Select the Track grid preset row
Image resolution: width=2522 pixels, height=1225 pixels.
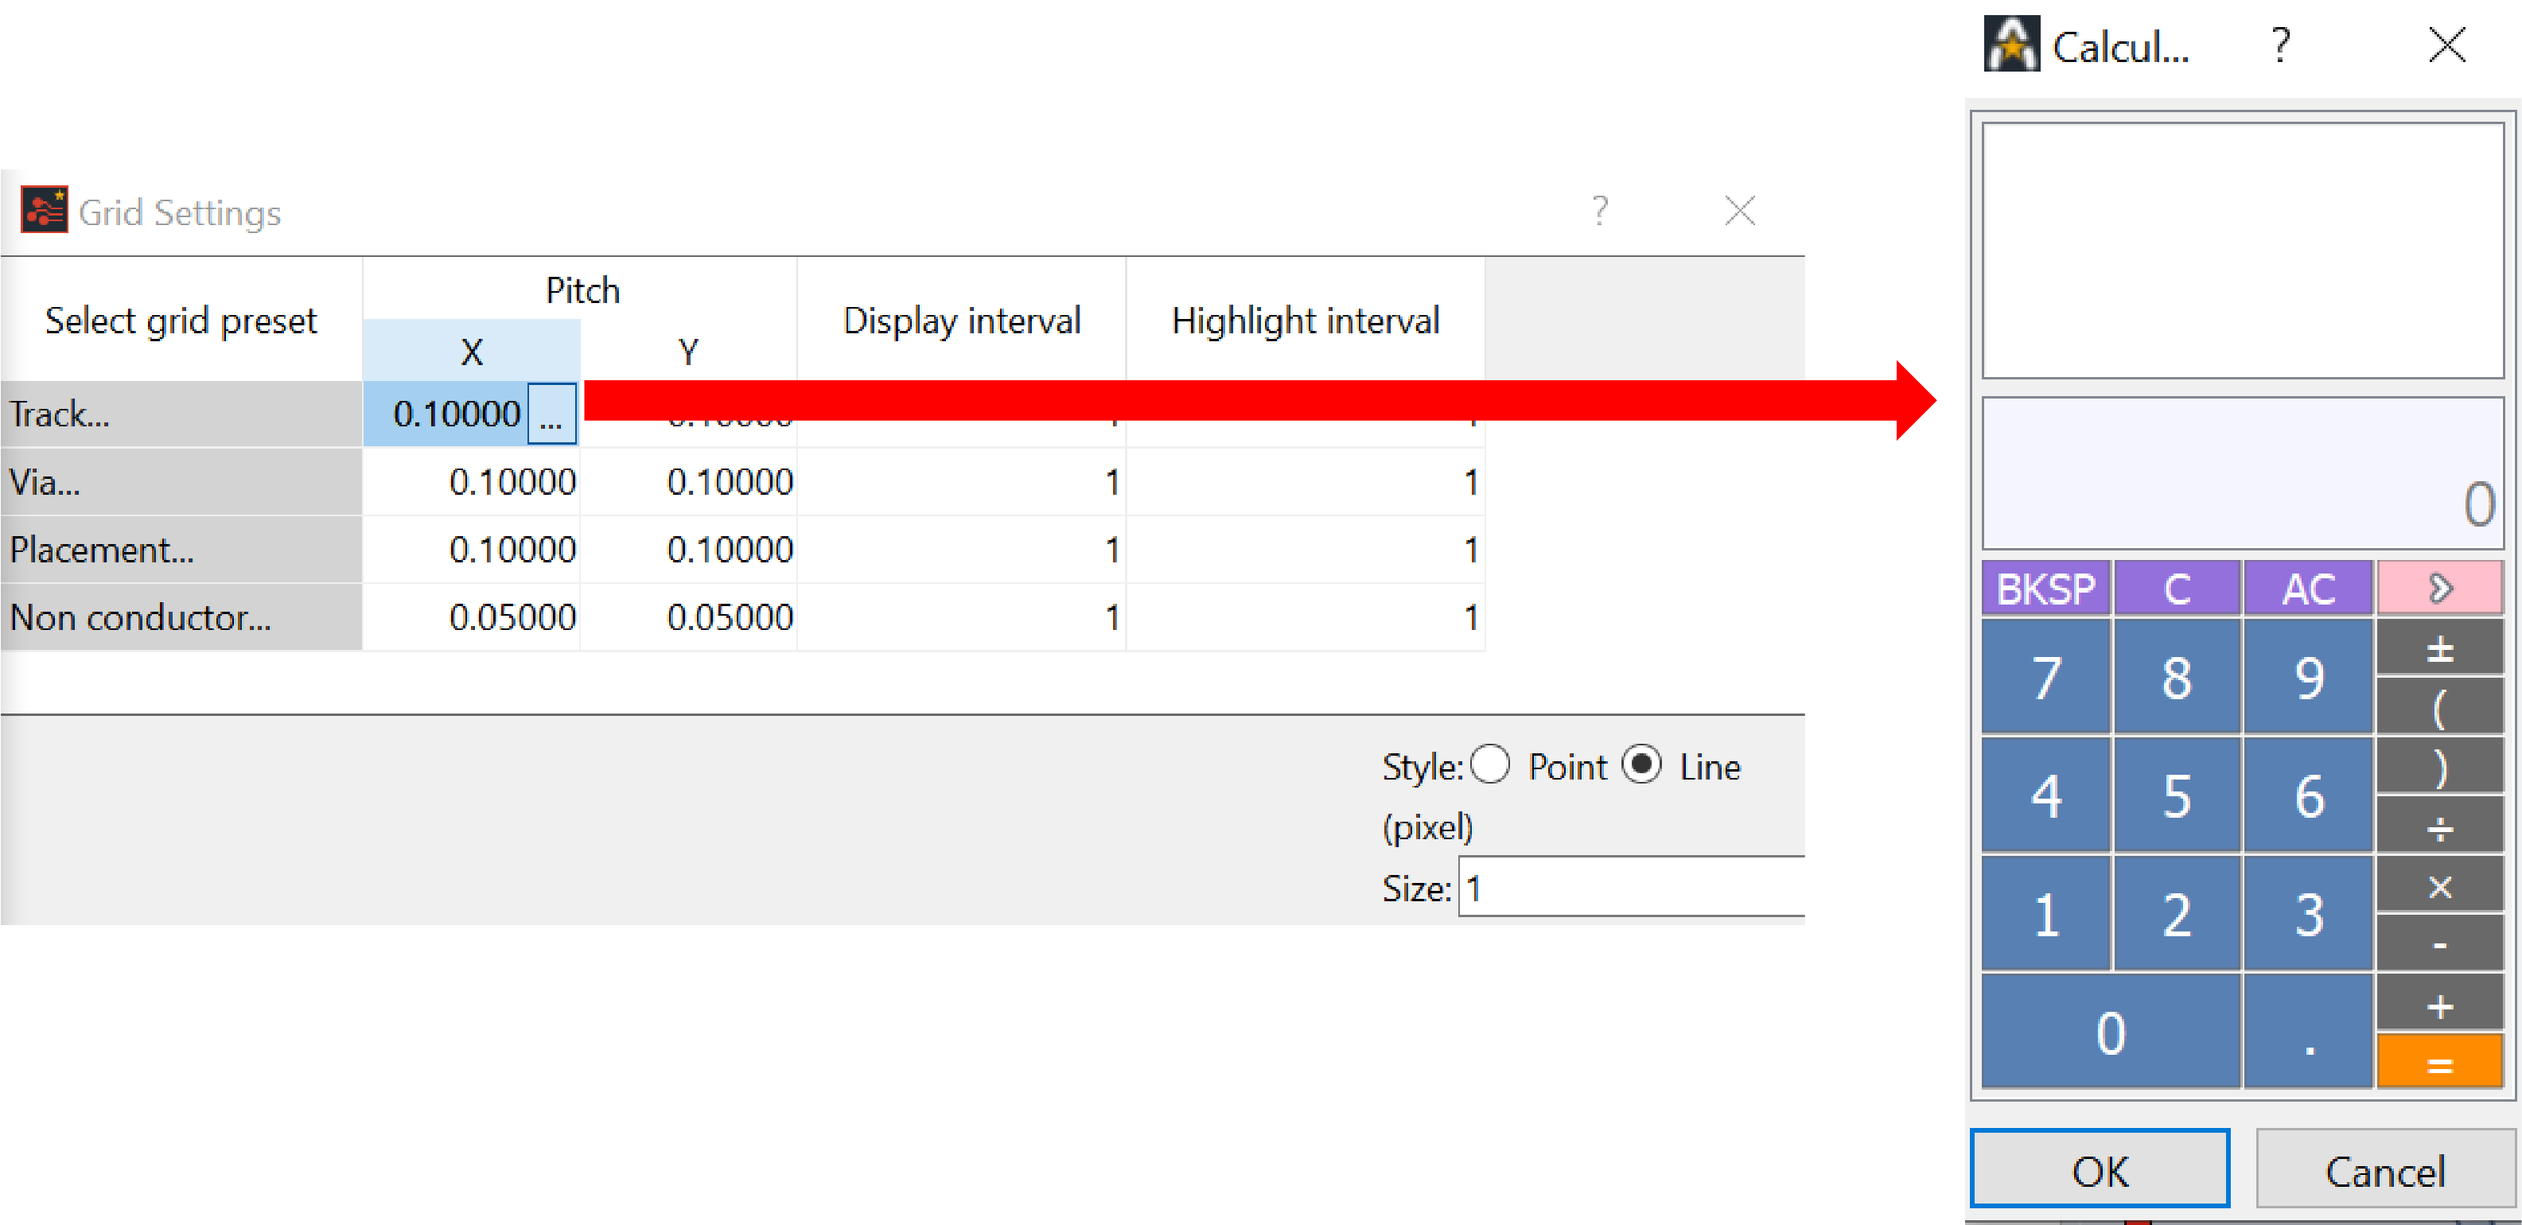181,414
